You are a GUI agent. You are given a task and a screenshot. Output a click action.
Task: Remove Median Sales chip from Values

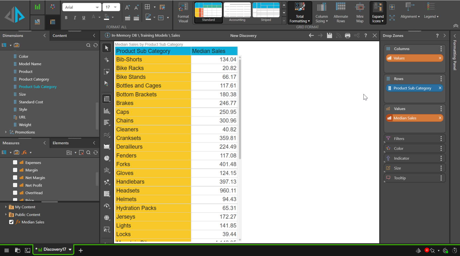coord(440,118)
